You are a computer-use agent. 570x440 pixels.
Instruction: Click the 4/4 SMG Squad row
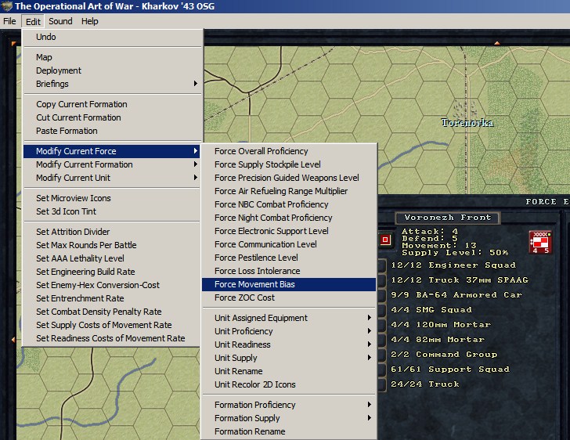pos(431,310)
